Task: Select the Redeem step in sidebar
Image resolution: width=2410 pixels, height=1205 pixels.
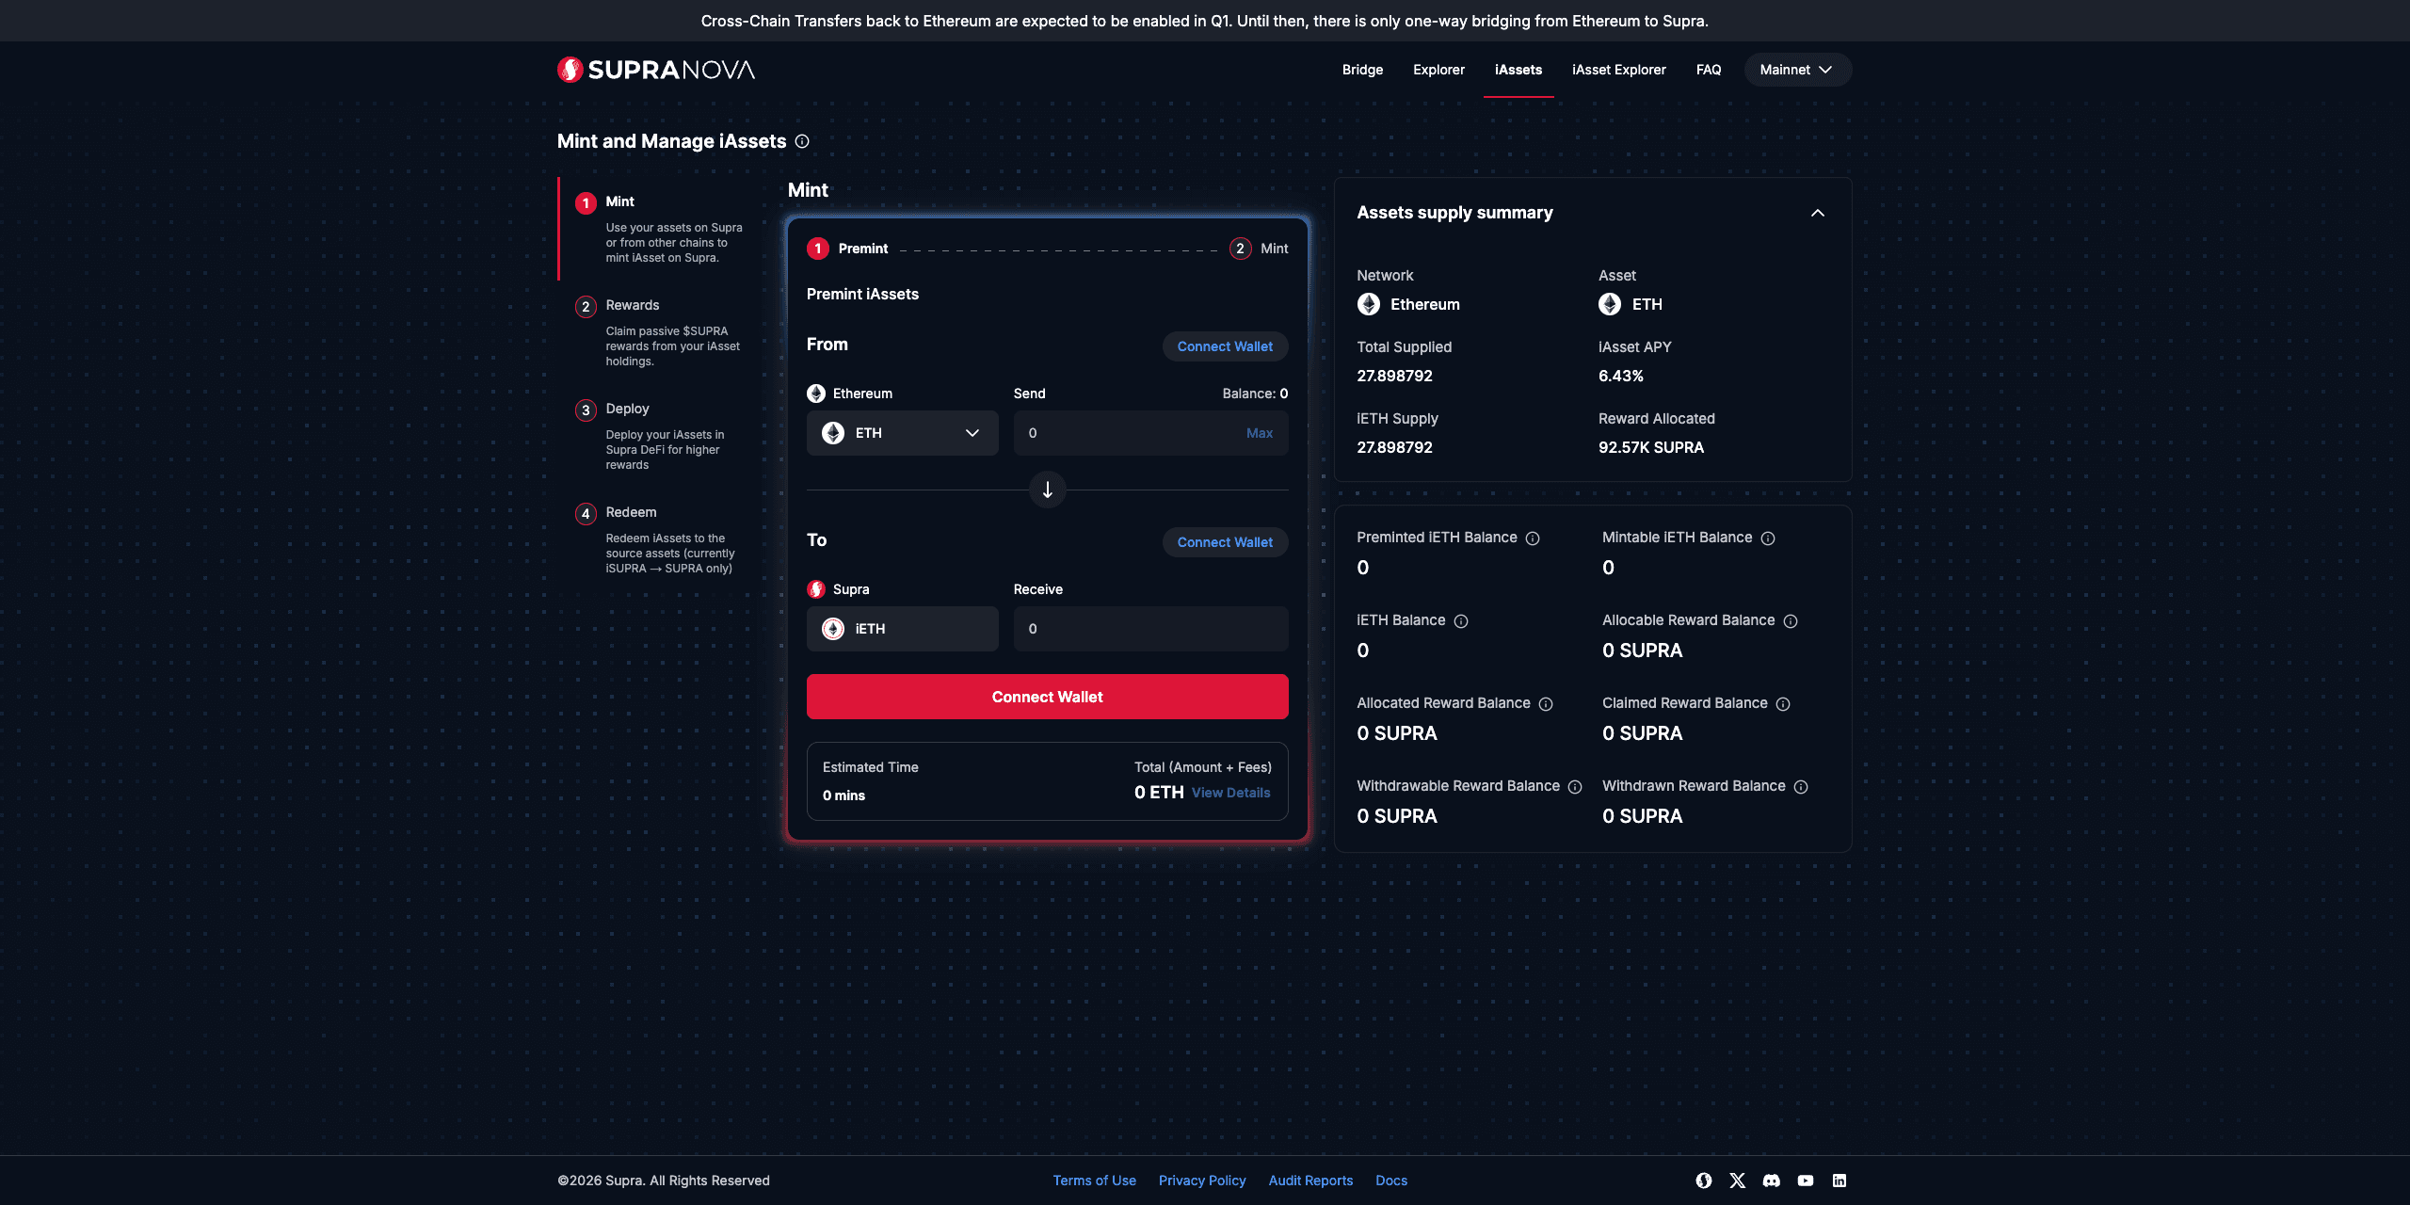Action: coord(631,512)
